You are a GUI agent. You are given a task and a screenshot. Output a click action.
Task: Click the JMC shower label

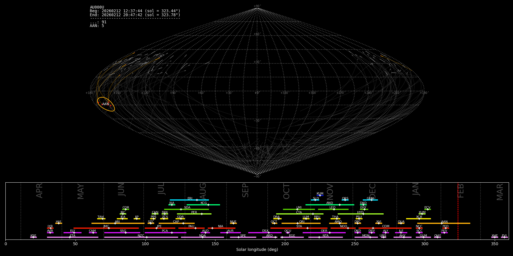click(x=106, y=226)
